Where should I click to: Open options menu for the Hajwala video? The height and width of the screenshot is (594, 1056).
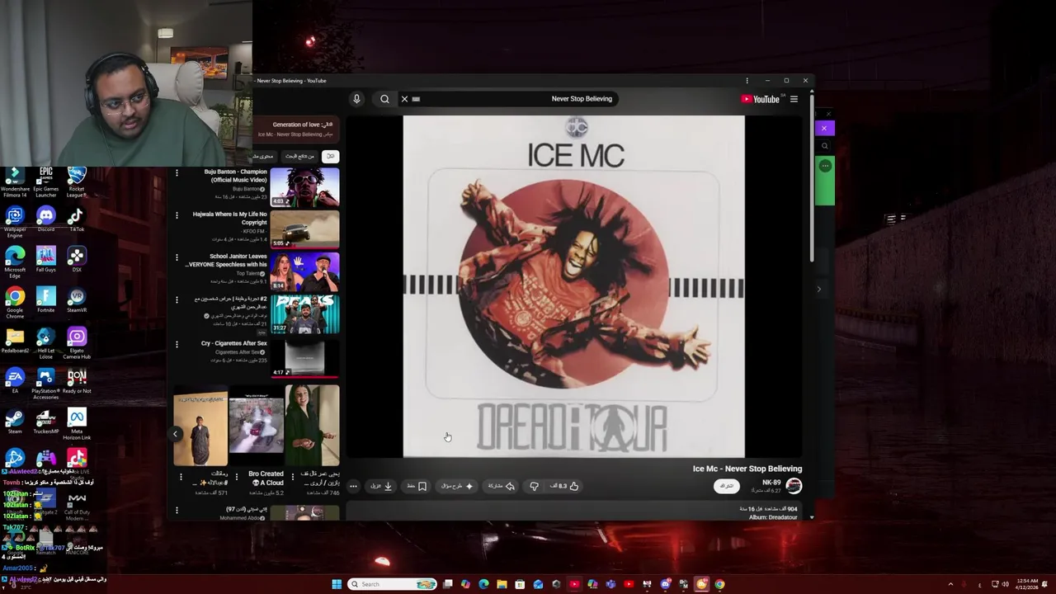[x=177, y=215]
